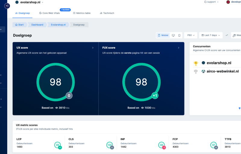
Task: Open the INP metric card
Action: (x=143, y=143)
